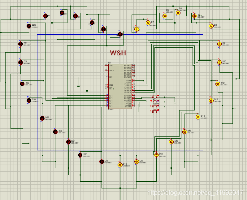Viewport: 247px width, 200px height.
Task: Click the lowest push button switch
Action: coord(155,111)
